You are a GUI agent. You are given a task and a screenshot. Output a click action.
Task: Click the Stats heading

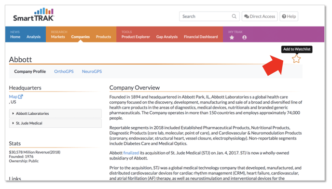click(x=15, y=144)
